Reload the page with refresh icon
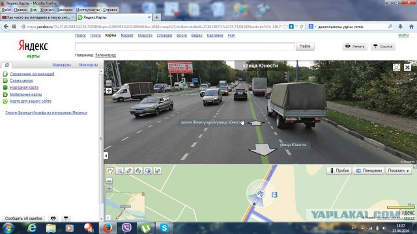Viewport: 417px width, 234px height. click(x=301, y=27)
